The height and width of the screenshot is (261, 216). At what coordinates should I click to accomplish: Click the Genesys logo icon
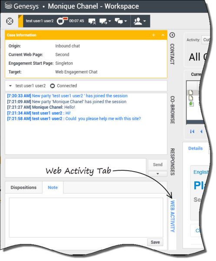(8, 6)
